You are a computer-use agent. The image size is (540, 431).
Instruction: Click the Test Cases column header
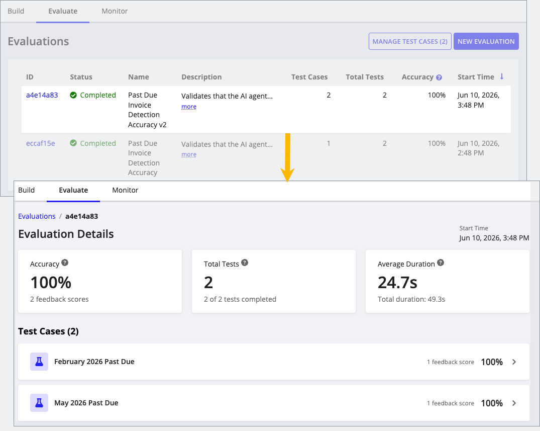tap(309, 77)
